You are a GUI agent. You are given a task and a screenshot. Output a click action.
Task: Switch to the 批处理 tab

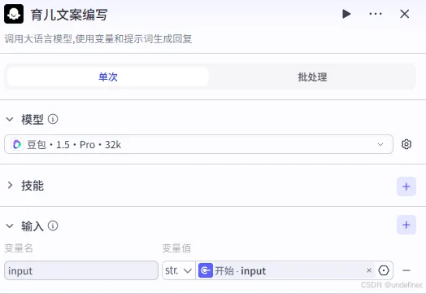click(312, 77)
